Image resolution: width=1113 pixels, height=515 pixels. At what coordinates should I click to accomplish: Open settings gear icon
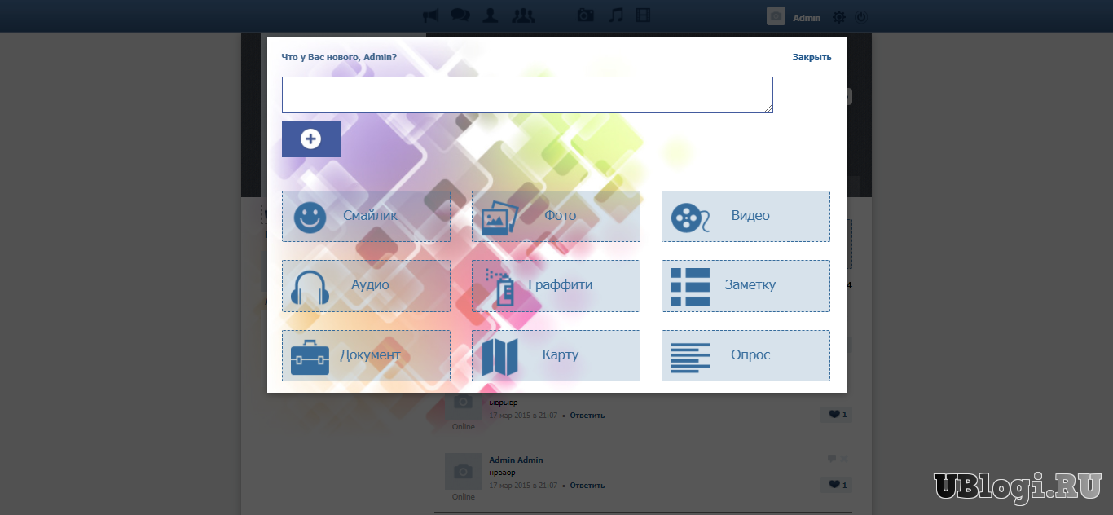[x=838, y=17]
